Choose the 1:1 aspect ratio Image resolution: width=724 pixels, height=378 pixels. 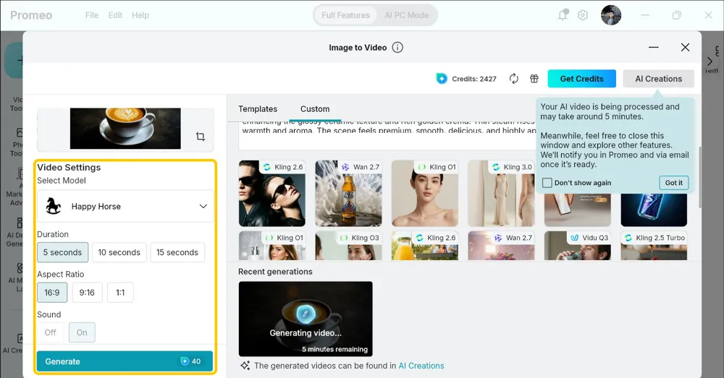120,292
